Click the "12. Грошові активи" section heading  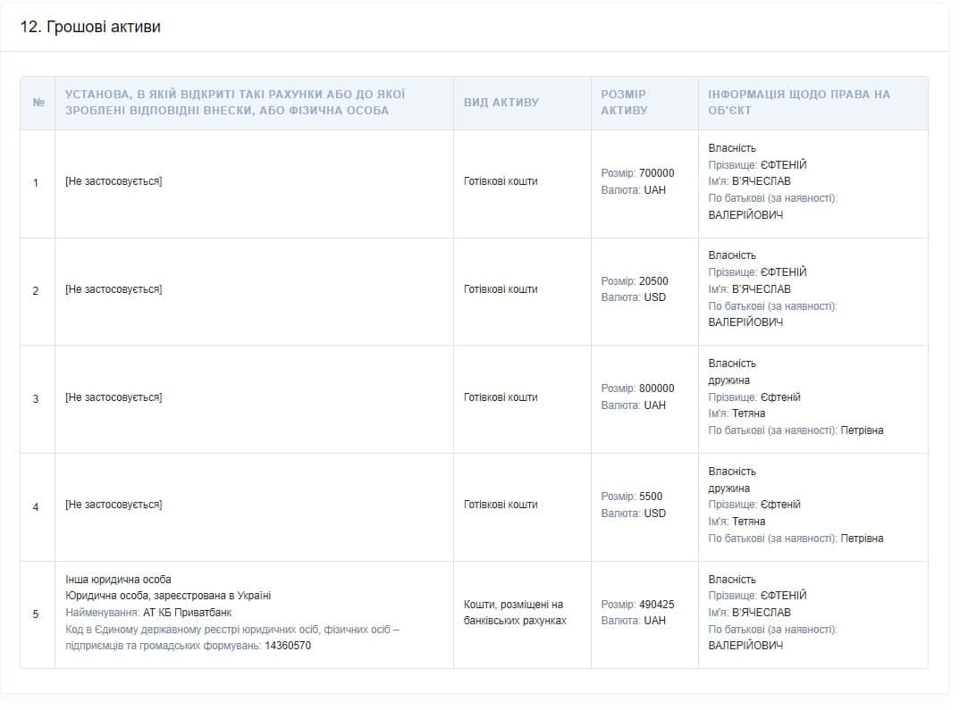90,27
